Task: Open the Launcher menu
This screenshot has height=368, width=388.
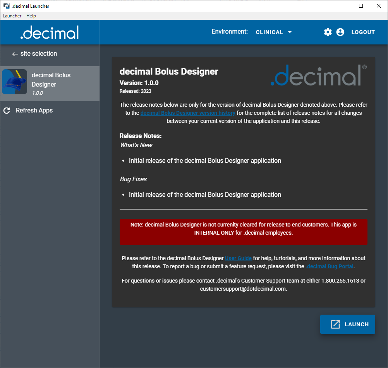Action: 12,16
